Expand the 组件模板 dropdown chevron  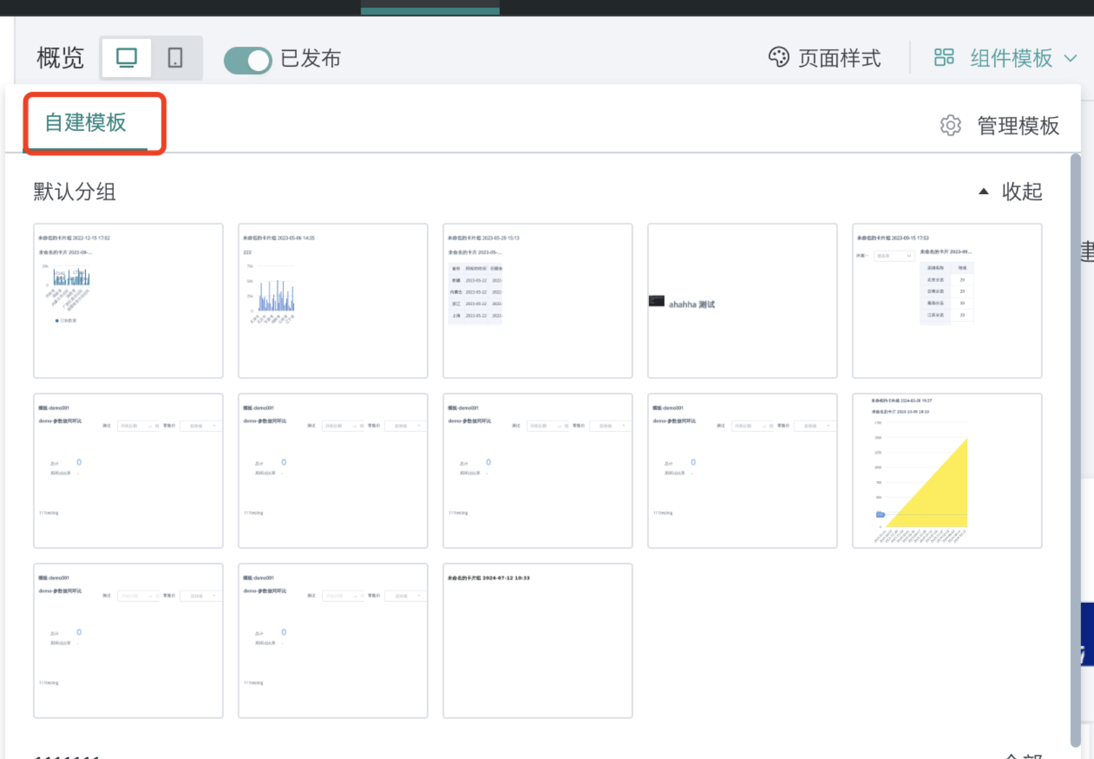pos(1070,58)
